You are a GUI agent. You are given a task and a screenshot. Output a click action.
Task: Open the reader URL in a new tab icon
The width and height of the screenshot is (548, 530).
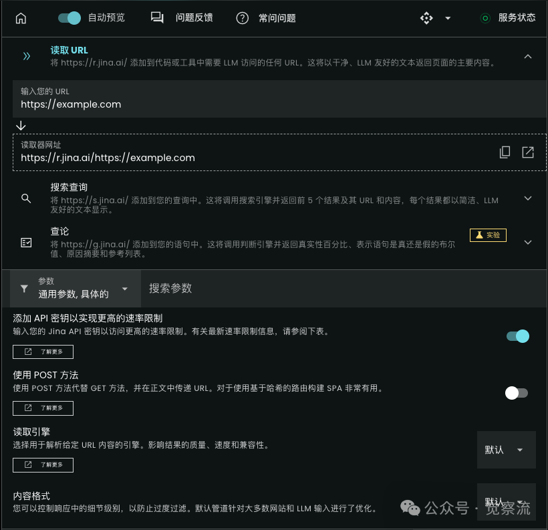tap(528, 152)
